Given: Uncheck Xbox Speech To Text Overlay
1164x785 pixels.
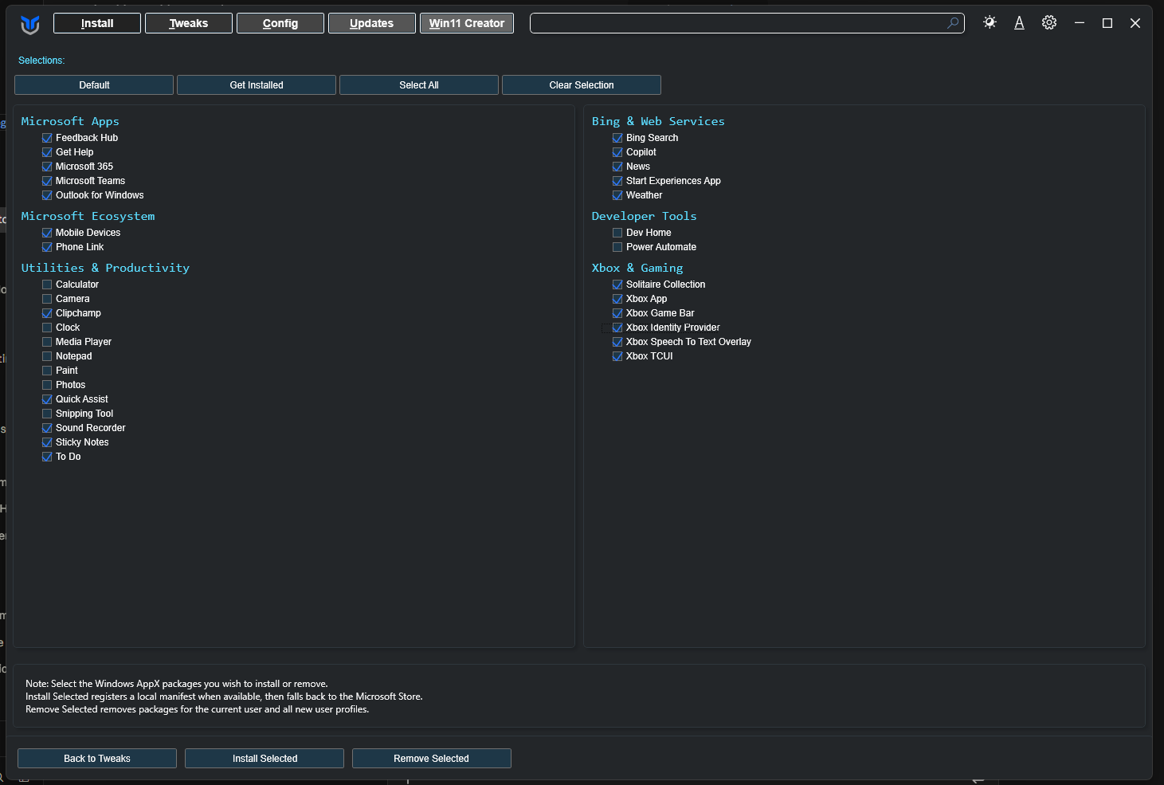Looking at the screenshot, I should point(617,342).
